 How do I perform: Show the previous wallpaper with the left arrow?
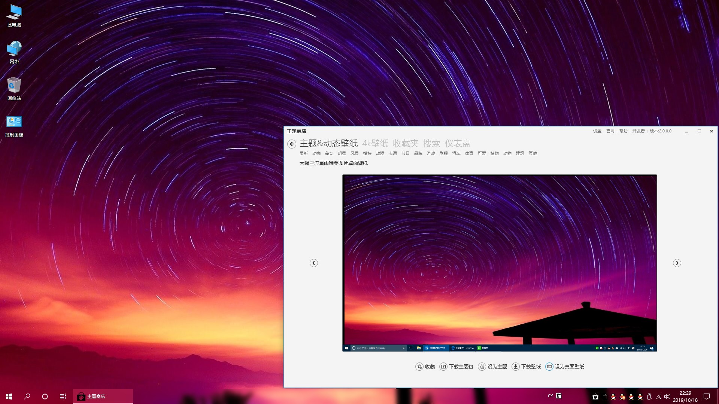point(314,263)
